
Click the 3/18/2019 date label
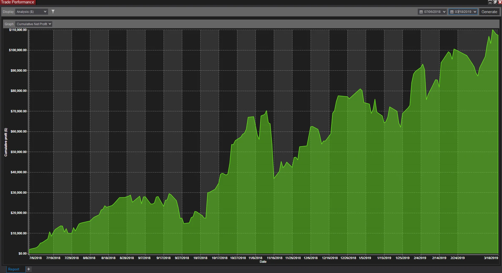[x=491, y=258]
